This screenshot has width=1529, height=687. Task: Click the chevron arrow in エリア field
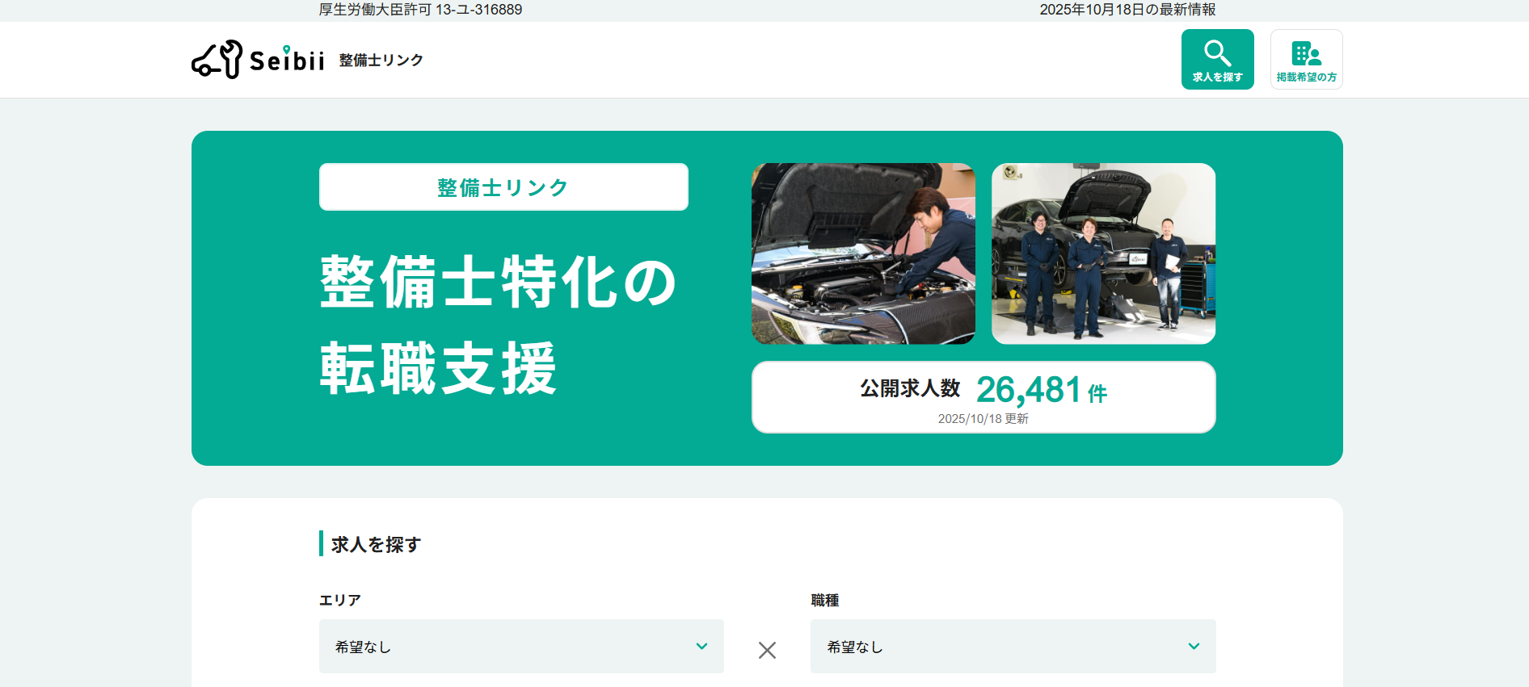pos(701,647)
